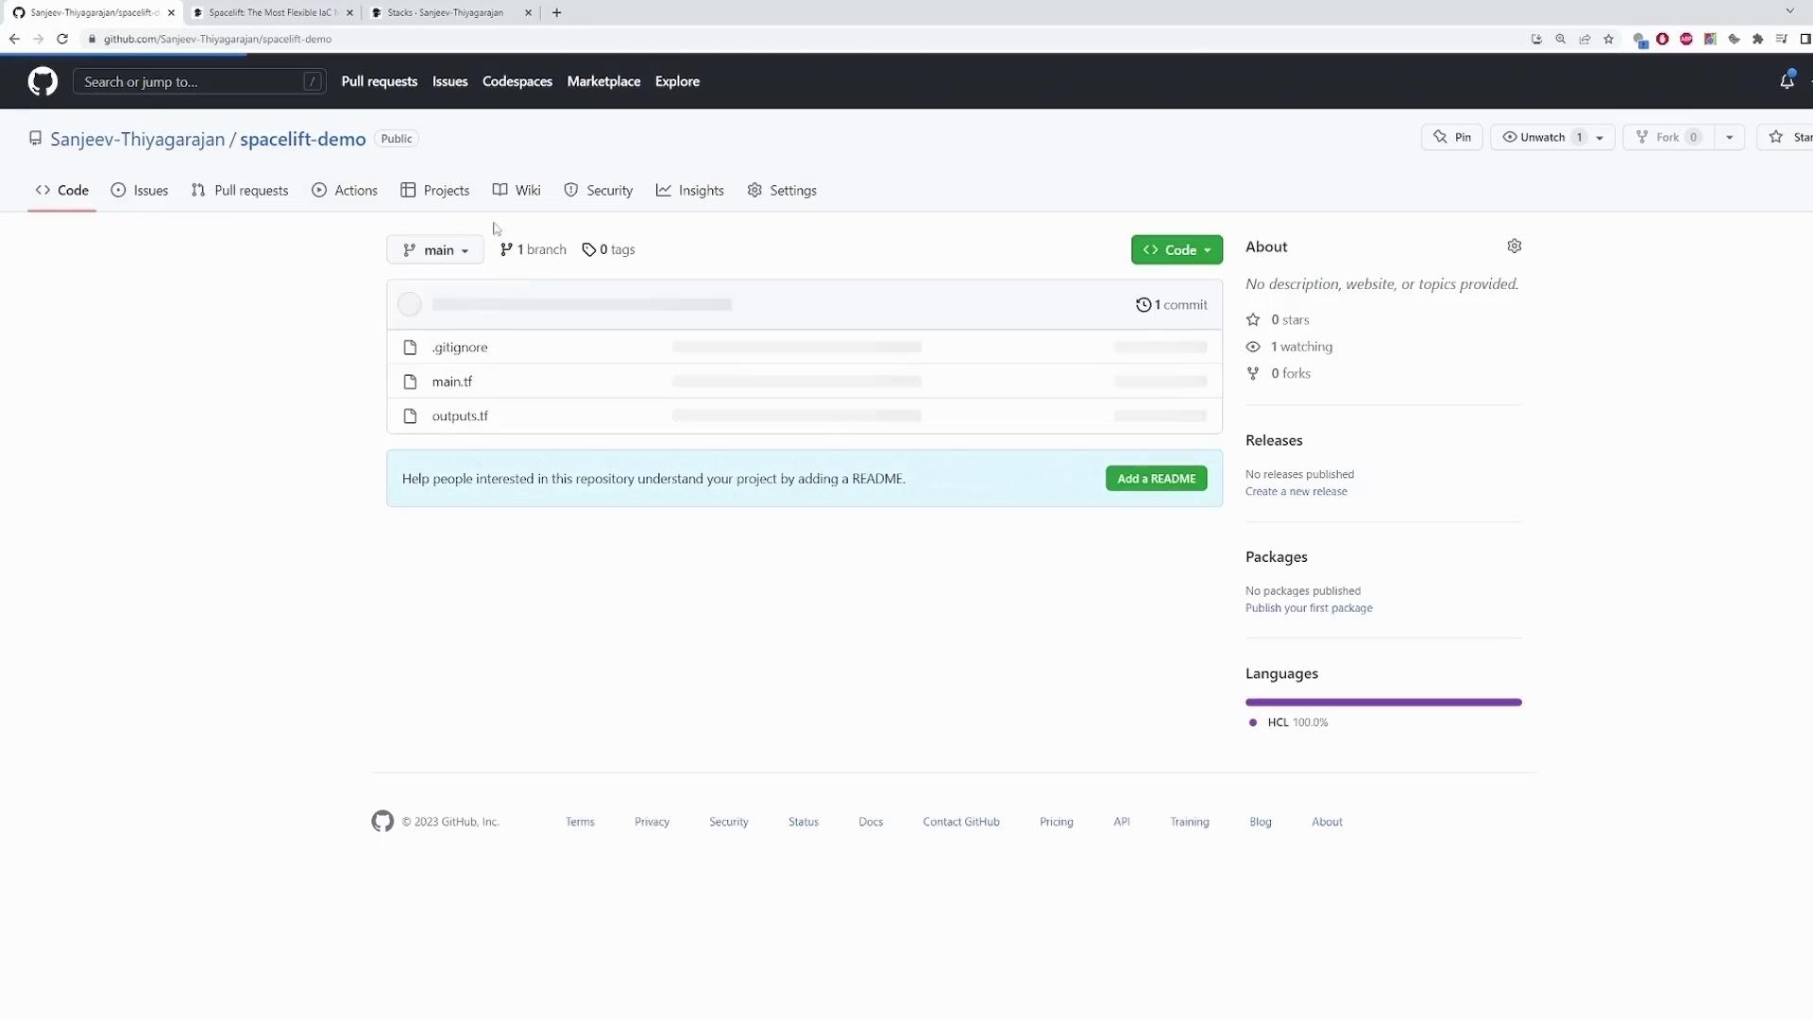Click the About section gear icon

1515,246
